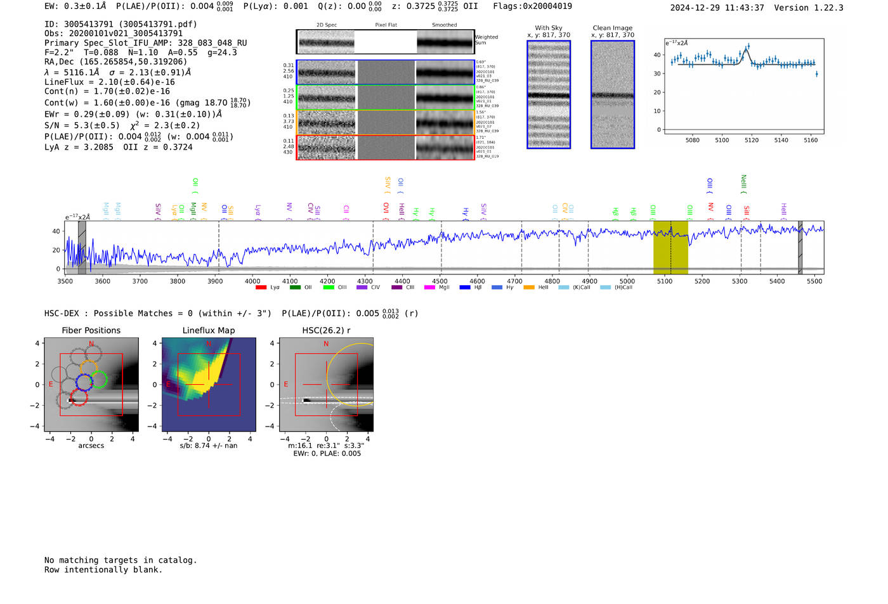Click the Smoothed column header
This screenshot has height=604, width=888.
[445, 25]
